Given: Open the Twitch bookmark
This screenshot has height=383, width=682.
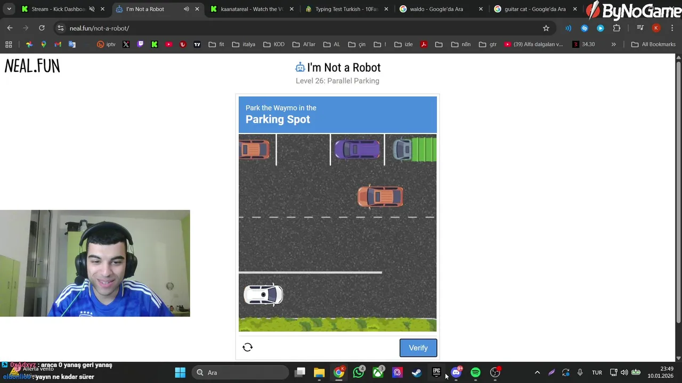Looking at the screenshot, I should coord(140,44).
